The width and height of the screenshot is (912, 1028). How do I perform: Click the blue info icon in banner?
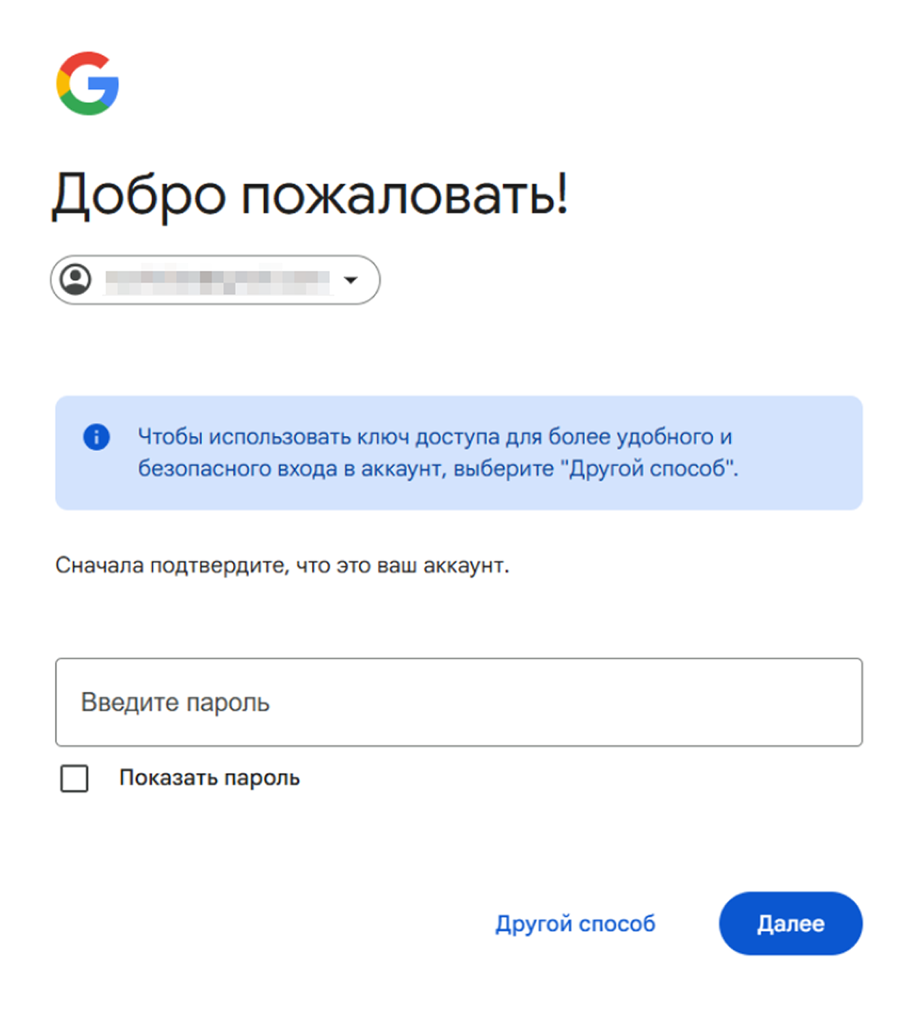click(x=96, y=437)
